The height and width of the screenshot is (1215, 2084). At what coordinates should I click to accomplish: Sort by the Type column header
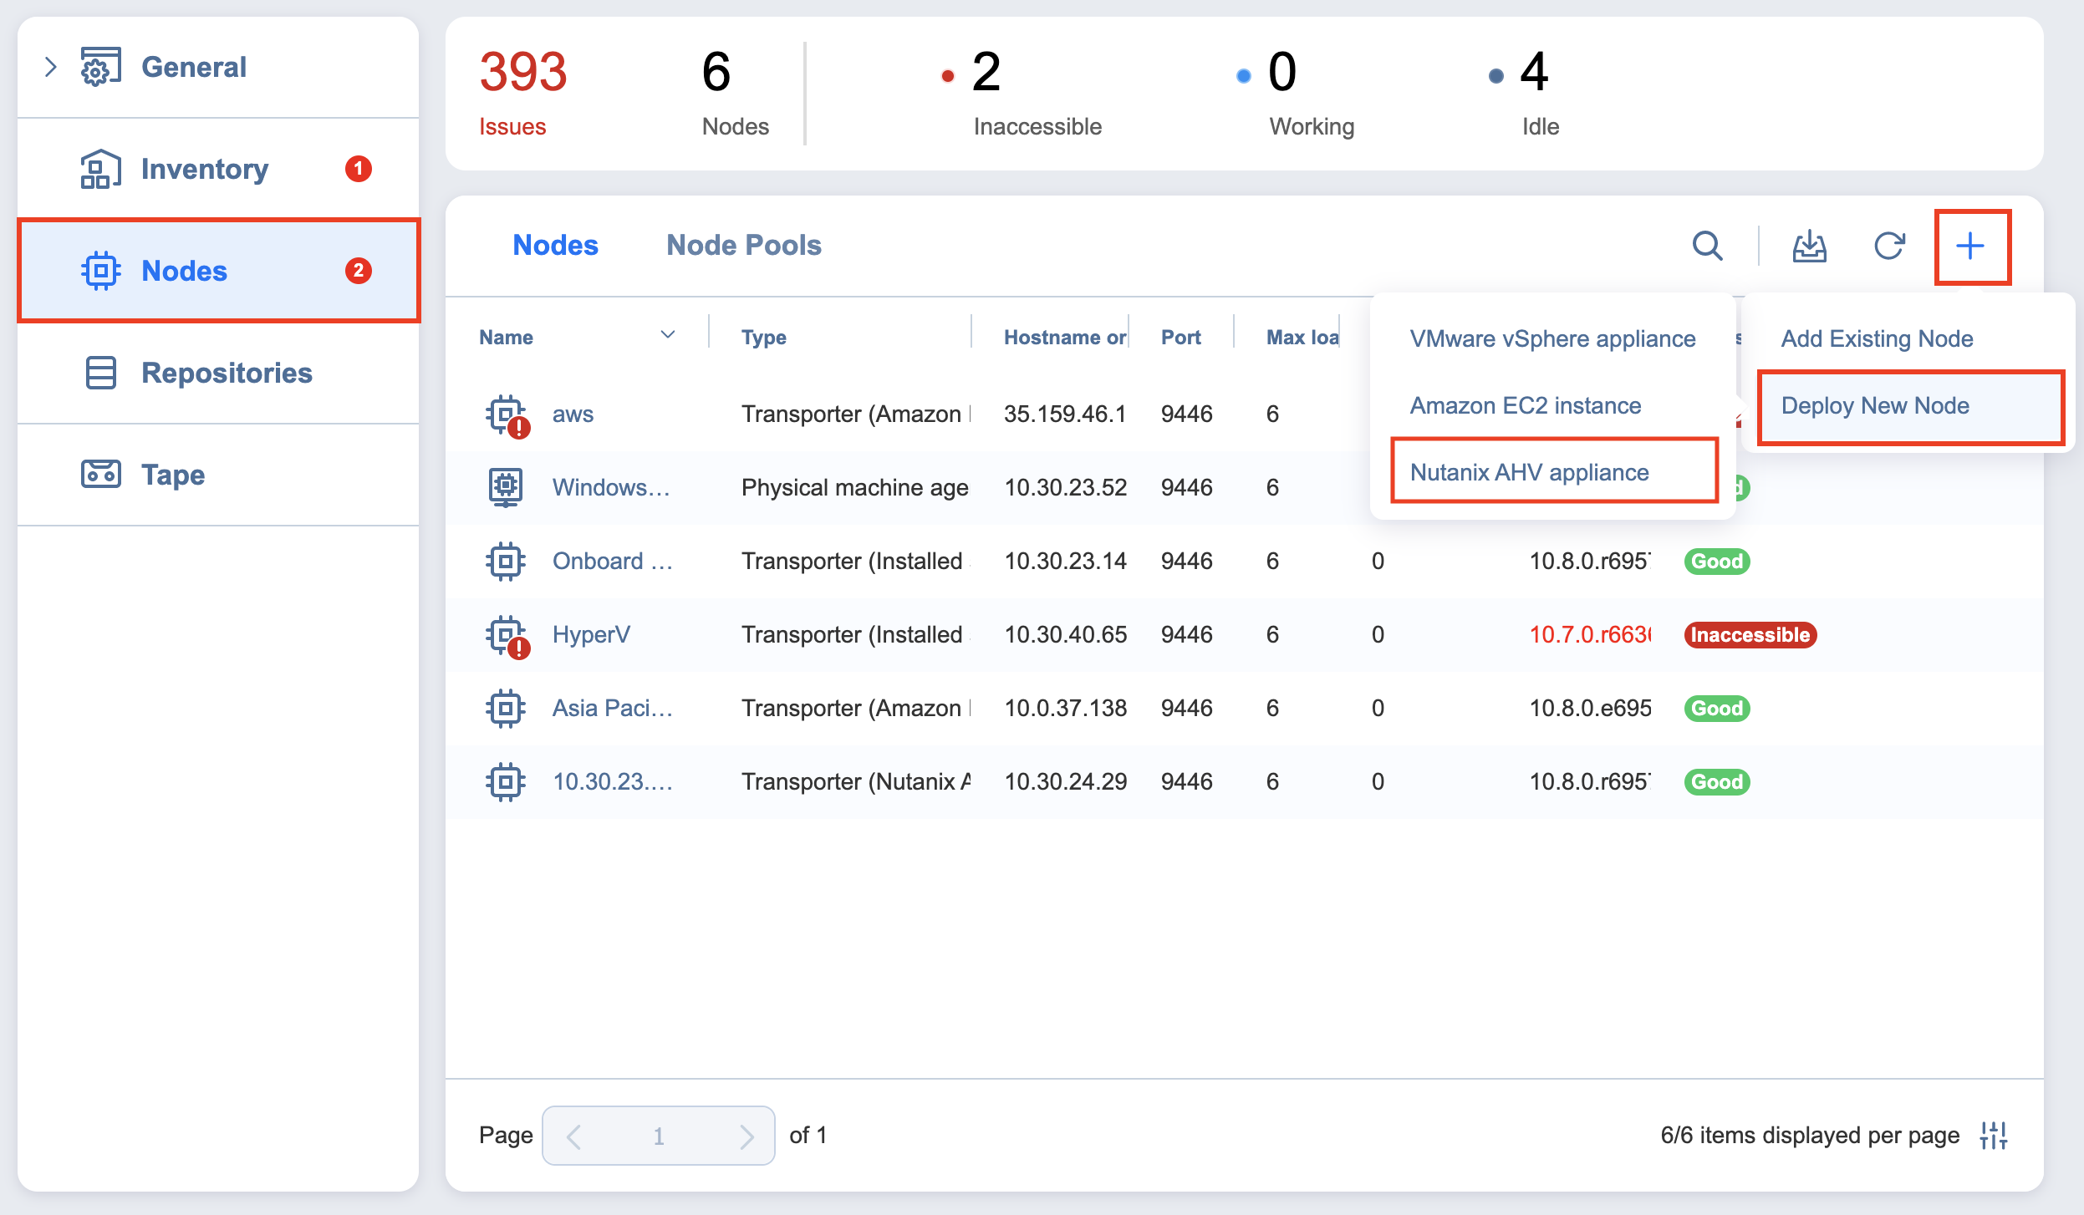pyautogui.click(x=763, y=337)
